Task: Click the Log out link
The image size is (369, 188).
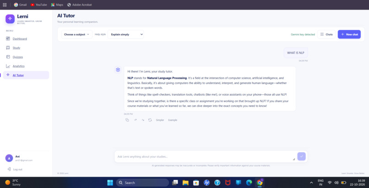Action: click(18, 169)
